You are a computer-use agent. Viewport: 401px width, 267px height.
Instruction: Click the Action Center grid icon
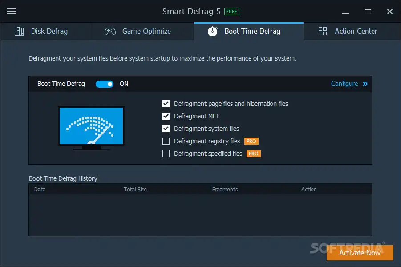323,31
